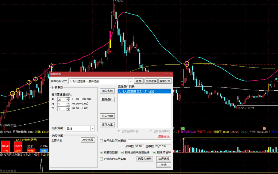Click the 删除条件 delete condition button
This screenshot has height=174, width=278.
[x=107, y=100]
